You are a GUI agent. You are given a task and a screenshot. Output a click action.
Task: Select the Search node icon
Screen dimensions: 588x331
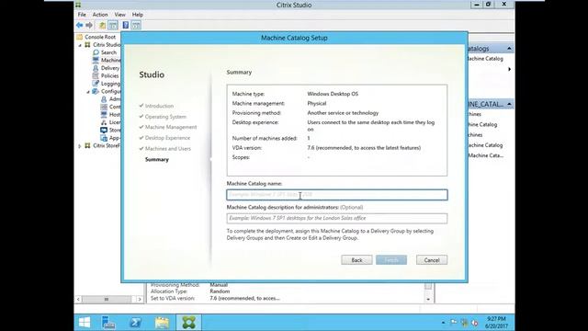(x=96, y=52)
